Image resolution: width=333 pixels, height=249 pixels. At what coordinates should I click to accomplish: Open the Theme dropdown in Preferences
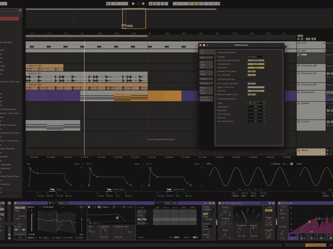(256, 103)
